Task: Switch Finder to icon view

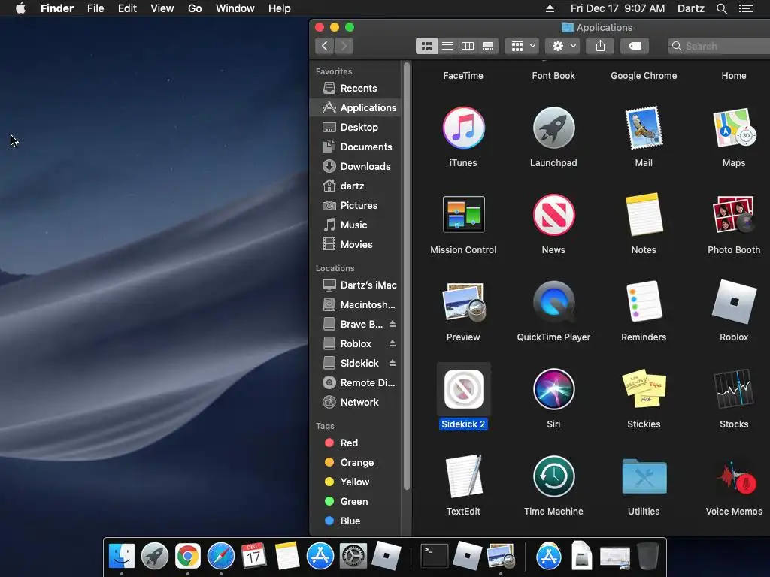Action: pyautogui.click(x=426, y=46)
